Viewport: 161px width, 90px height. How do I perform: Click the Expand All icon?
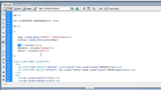coord(3,27)
